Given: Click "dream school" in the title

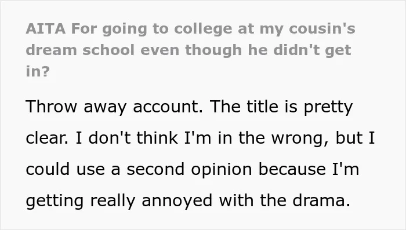Looking at the screenshot, I should [80, 50].
